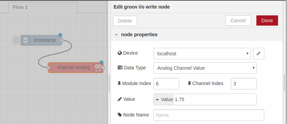Click the output port of channel analog node
This screenshot has width=287, height=124.
coord(103,68)
